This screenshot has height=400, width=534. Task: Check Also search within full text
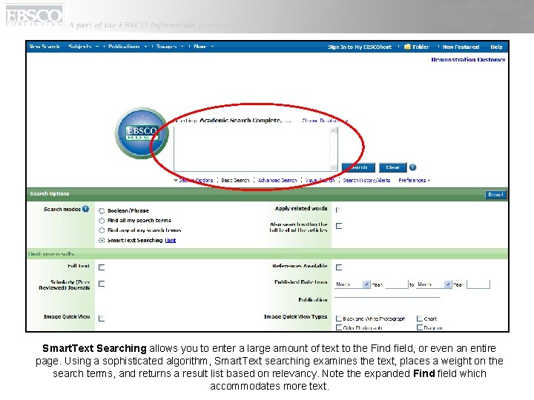coord(339,226)
